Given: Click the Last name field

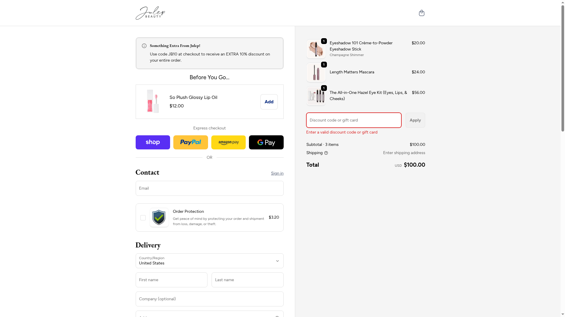Looking at the screenshot, I should [247, 280].
